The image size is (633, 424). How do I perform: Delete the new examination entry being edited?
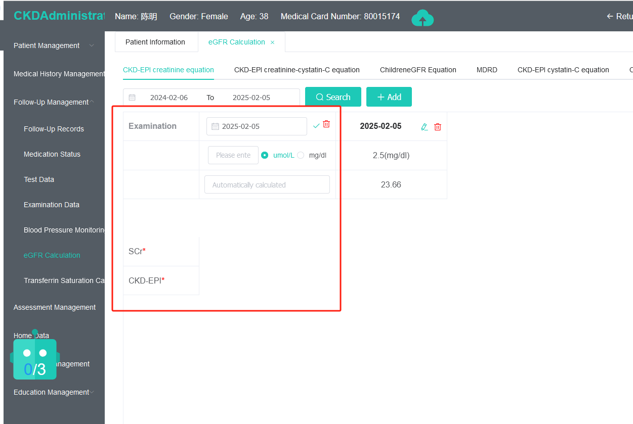[326, 124]
